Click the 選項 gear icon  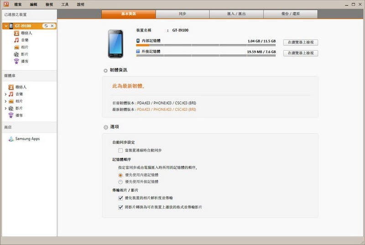106,127
